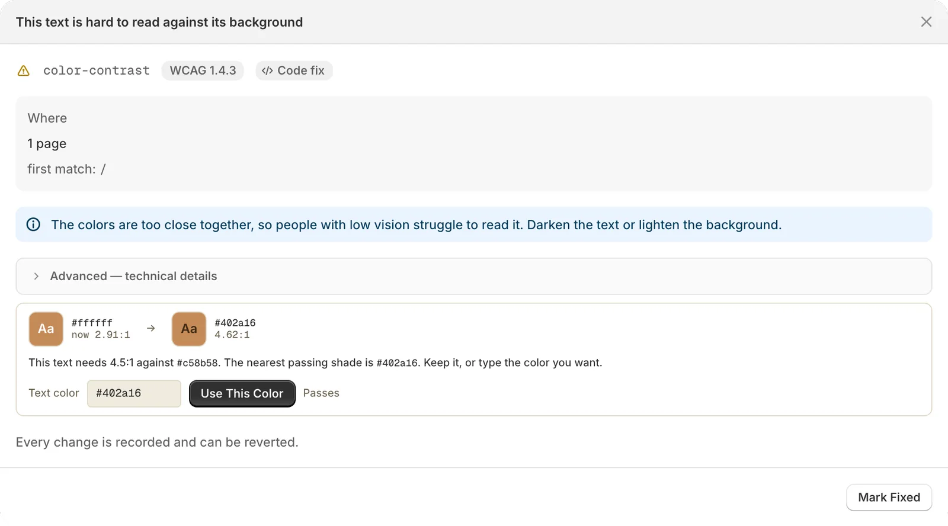Click the #ffffff hex label above 'now 2.91:1'
The width and height of the screenshot is (948, 526).
(x=92, y=323)
